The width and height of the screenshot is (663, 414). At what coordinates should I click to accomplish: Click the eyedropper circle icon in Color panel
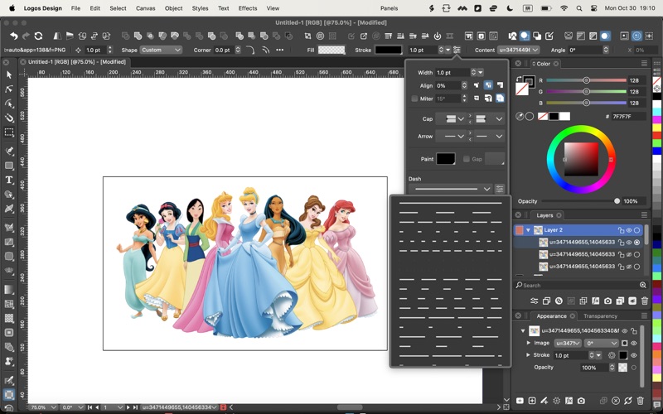tap(520, 116)
